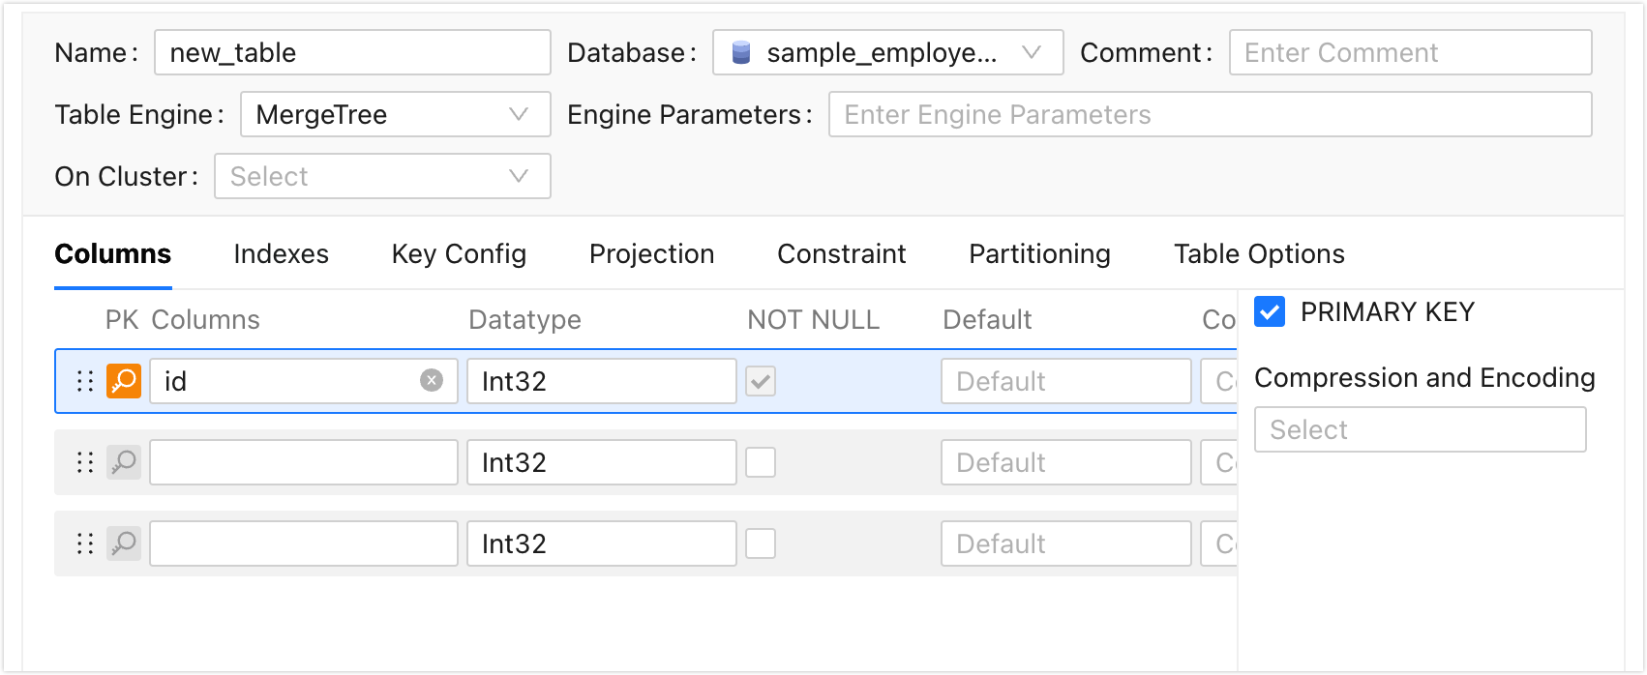Click the grey key icon in third column row
The image size is (1647, 675).
tap(124, 543)
